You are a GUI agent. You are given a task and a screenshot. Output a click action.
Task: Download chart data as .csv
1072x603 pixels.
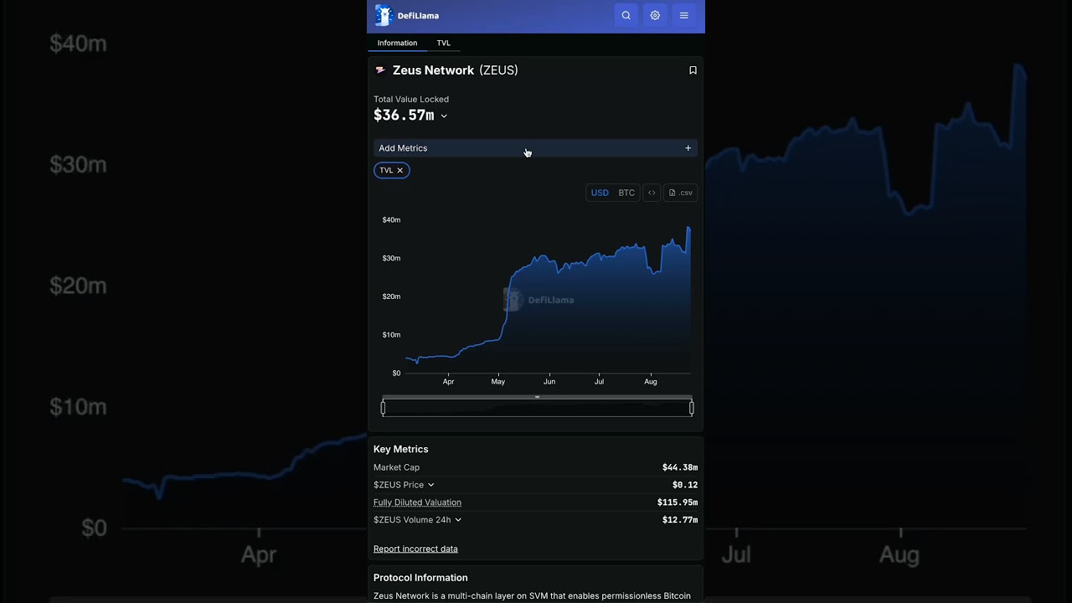click(x=681, y=193)
